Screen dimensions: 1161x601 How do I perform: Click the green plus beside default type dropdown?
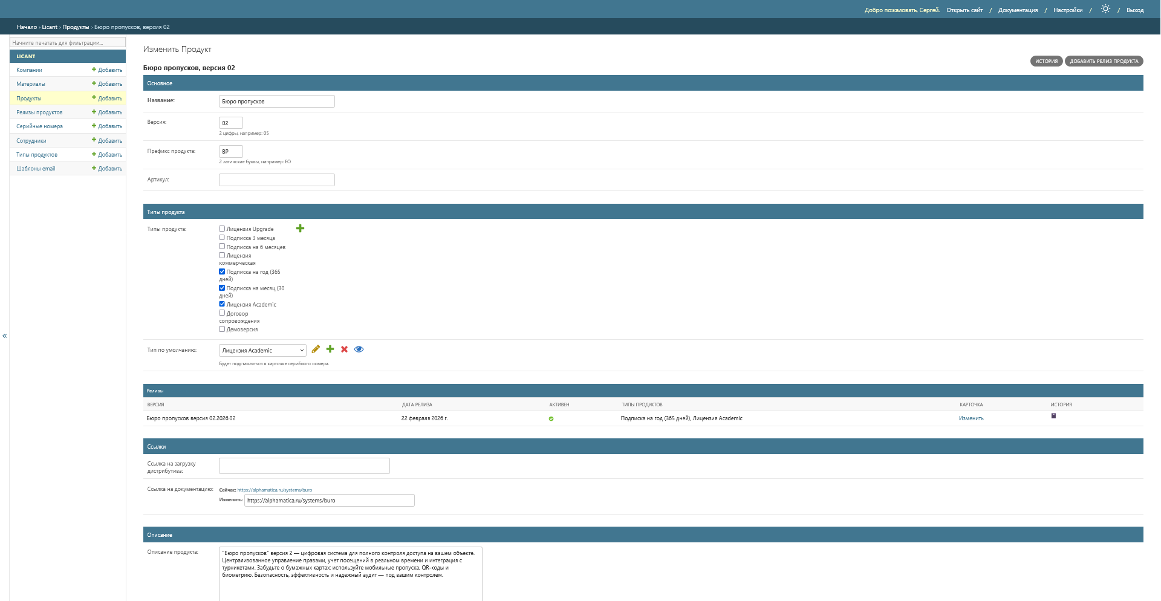330,349
